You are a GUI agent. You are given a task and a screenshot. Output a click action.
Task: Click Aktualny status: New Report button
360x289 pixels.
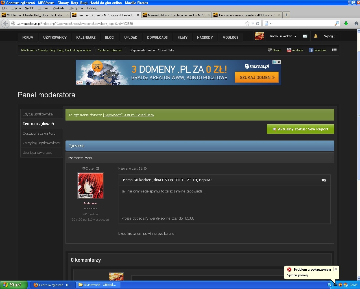click(300, 129)
